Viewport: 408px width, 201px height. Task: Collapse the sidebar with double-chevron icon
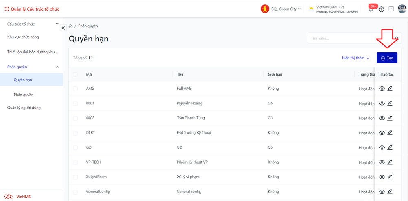click(63, 28)
